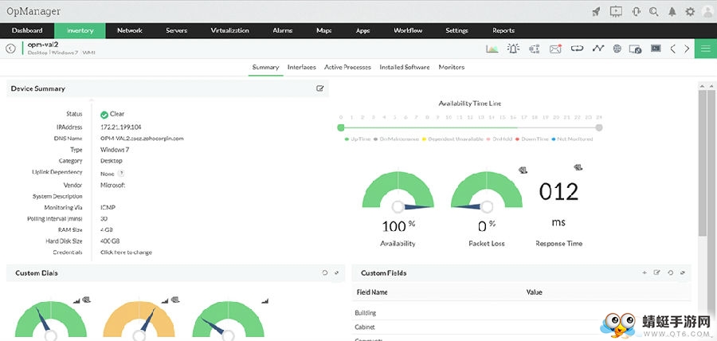
Task: Open the area graphs icon for opm-val2
Action: point(492,49)
